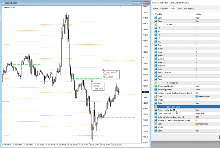Viewport: 220px width, 148px height.
Task: Minimize the XAUUSD,M30 chart window
Action: [135, 3]
